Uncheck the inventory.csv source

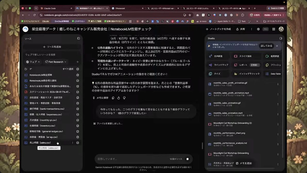[78, 126]
